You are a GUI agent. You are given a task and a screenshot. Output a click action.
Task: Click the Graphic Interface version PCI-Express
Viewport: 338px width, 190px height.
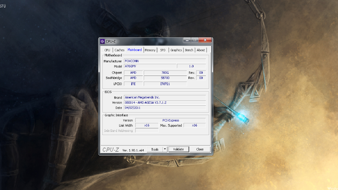pyautogui.click(x=171, y=120)
